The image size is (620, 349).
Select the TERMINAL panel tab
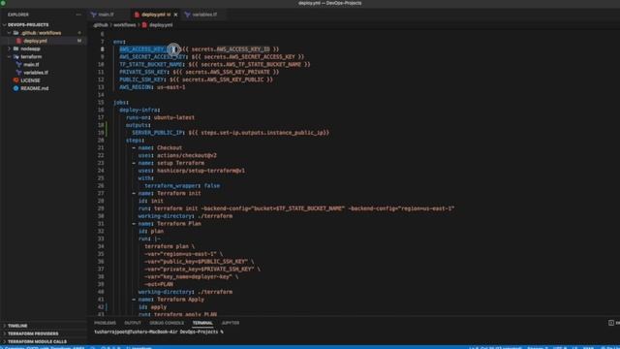pos(202,323)
